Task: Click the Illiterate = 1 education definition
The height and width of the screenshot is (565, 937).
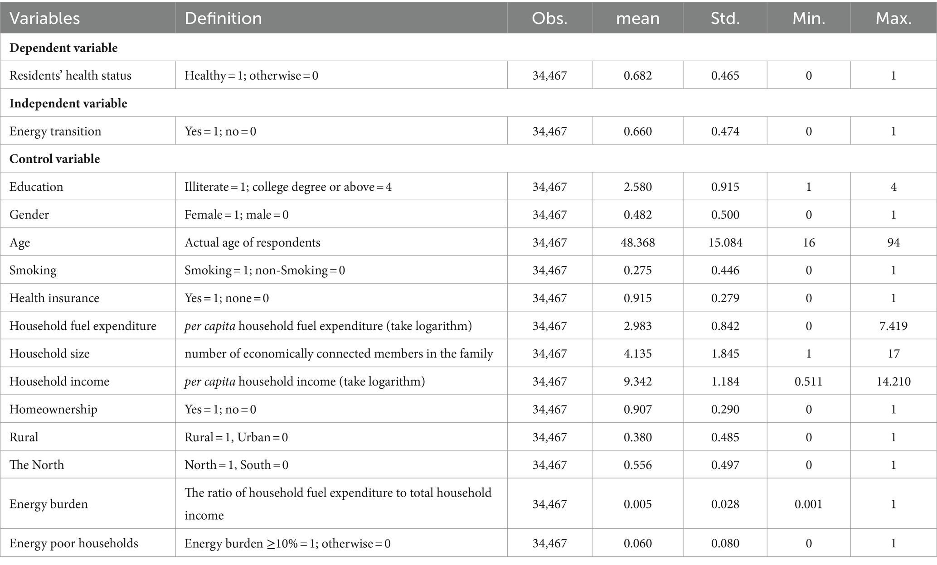Action: [288, 187]
